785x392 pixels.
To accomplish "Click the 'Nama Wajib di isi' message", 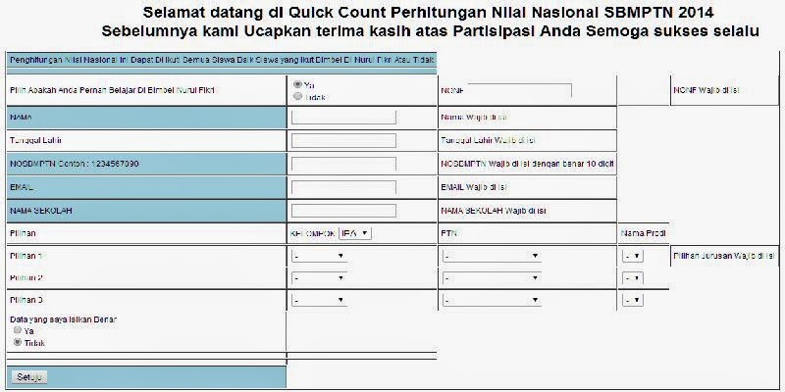I will point(474,118).
